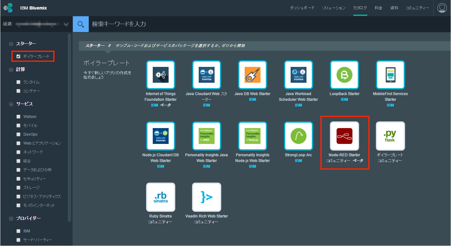Enable the モノのインターネット checkbox

point(18,205)
